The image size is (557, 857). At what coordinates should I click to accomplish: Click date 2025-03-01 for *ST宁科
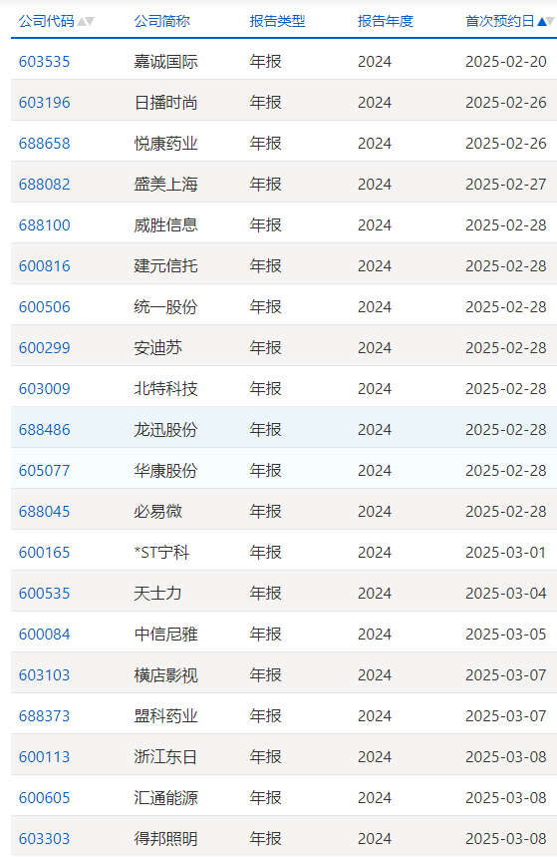505,553
